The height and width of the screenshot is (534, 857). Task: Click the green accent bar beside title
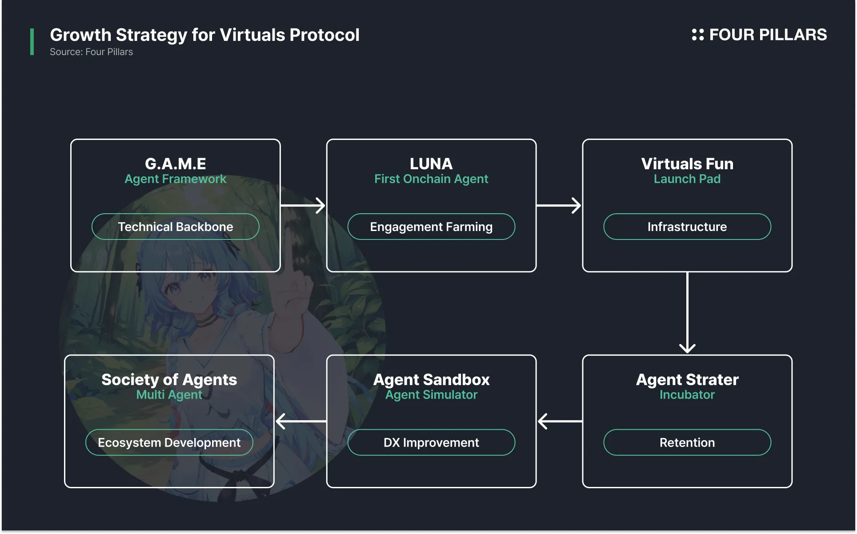point(32,42)
